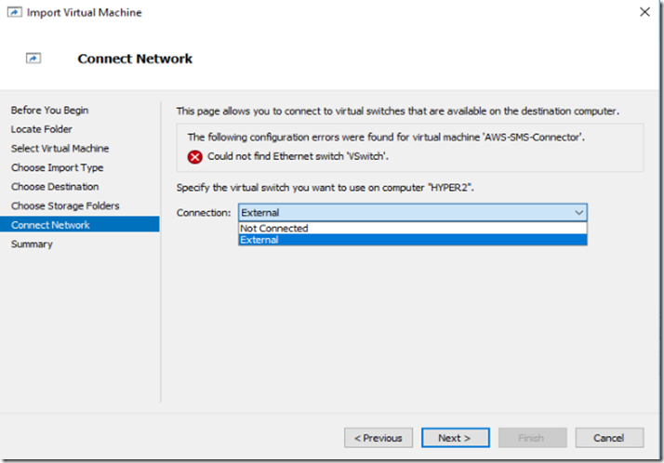The image size is (664, 463).
Task: Click the Cancel button
Action: (609, 438)
